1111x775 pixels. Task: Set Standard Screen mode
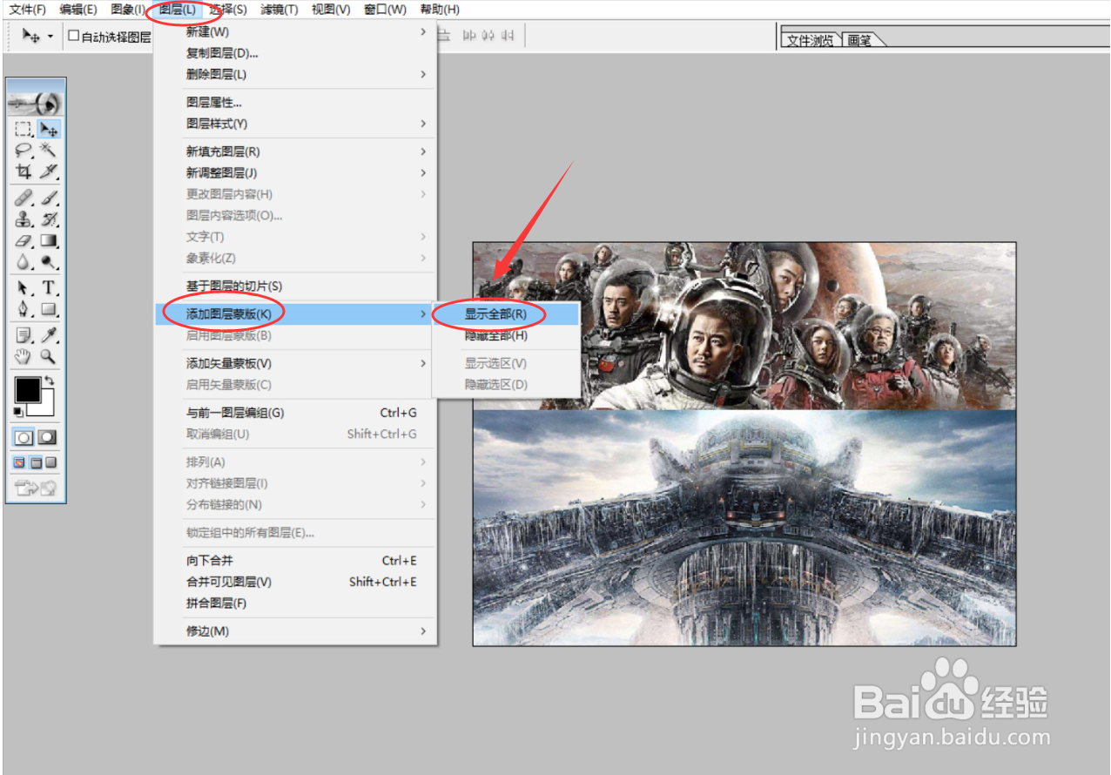pyautogui.click(x=19, y=462)
